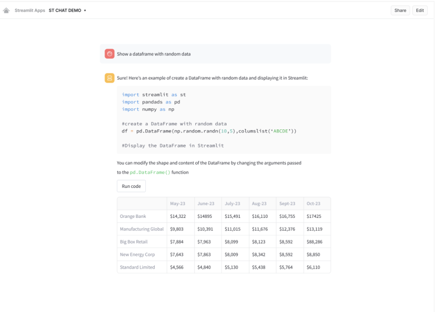
Task: Click the $5,764 cell
Action: pyautogui.click(x=290, y=267)
